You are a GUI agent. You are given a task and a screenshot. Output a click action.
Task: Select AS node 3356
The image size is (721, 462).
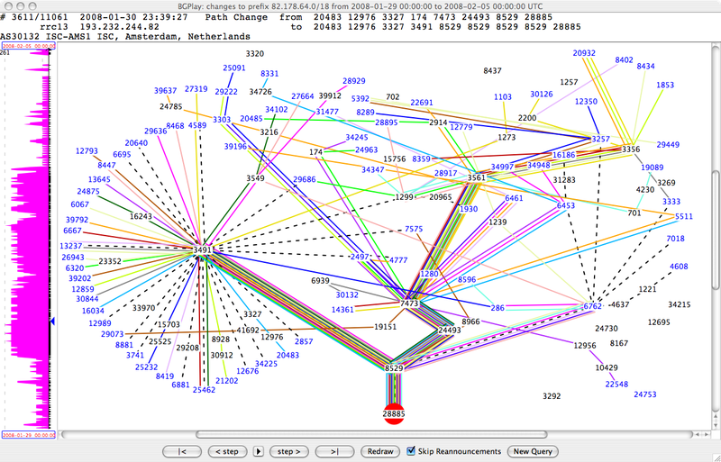pos(631,149)
